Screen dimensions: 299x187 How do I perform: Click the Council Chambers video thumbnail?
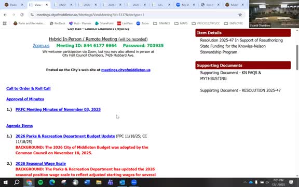pyautogui.click(x=274, y=14)
